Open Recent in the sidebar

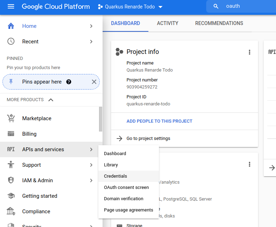(51, 42)
